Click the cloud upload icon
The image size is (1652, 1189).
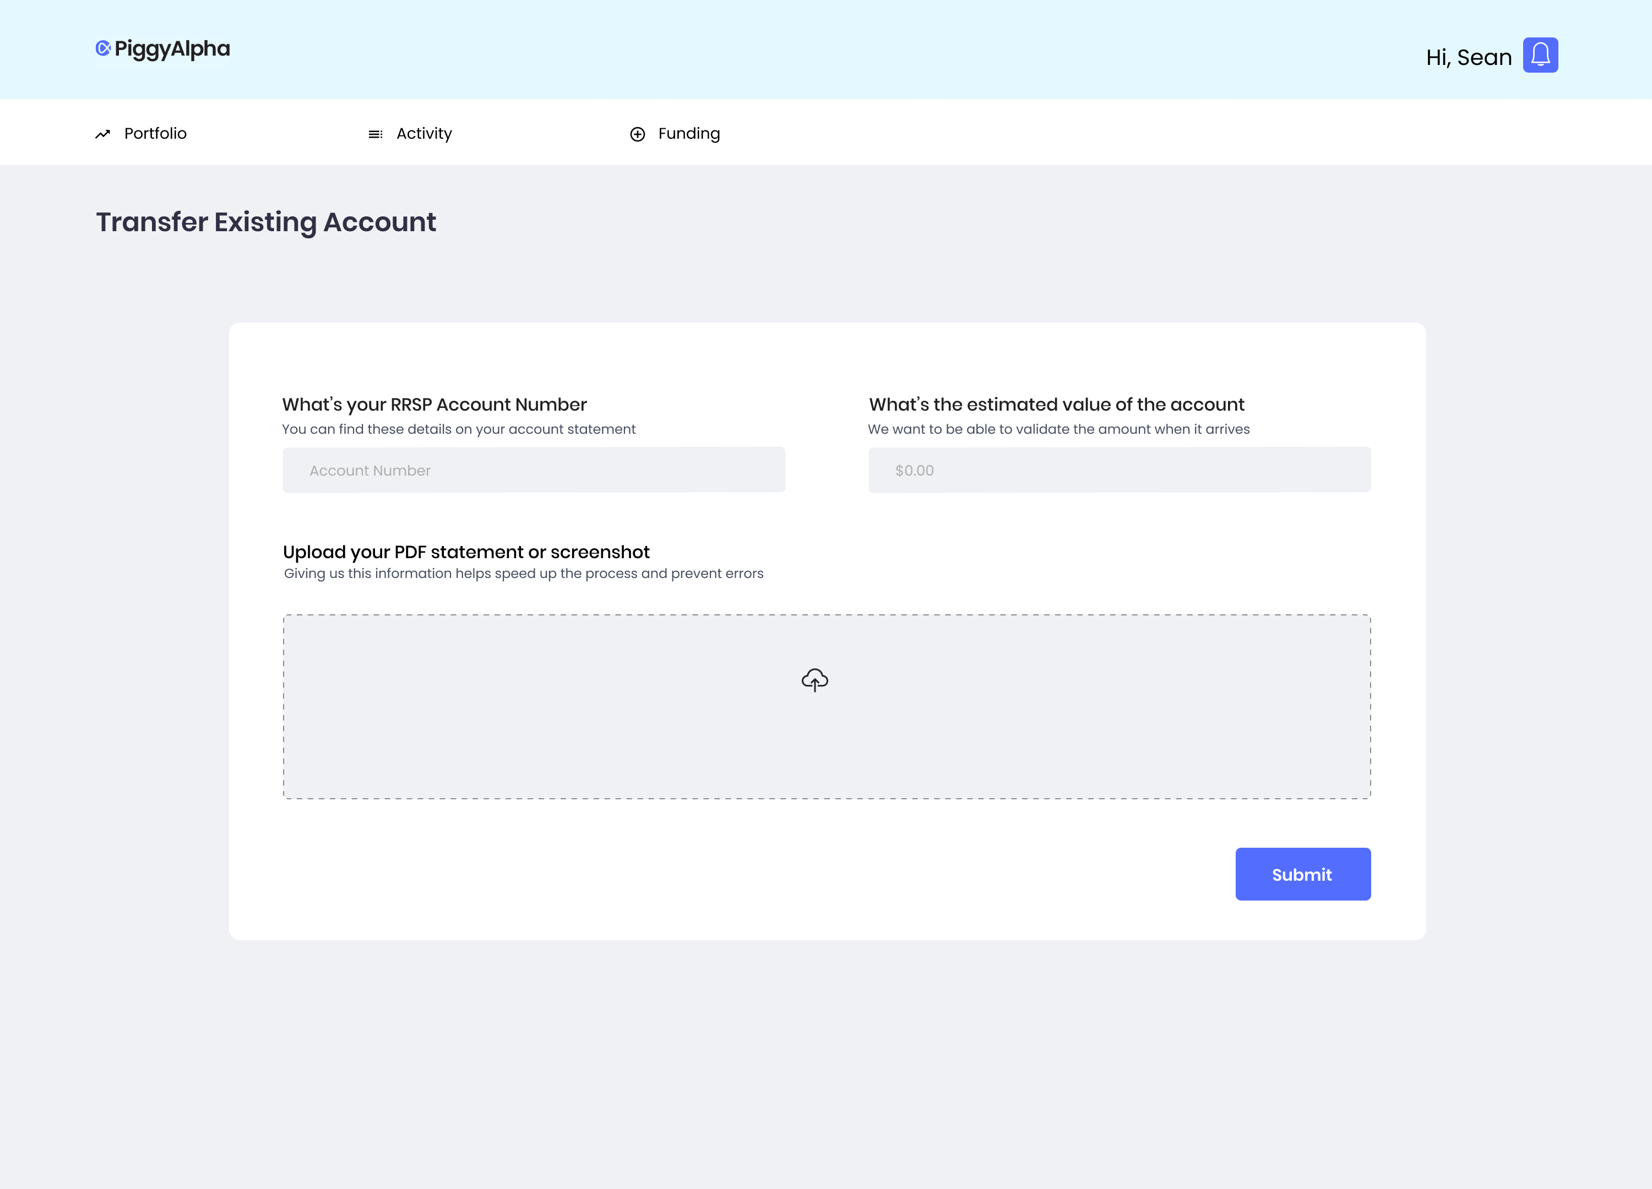[814, 679]
